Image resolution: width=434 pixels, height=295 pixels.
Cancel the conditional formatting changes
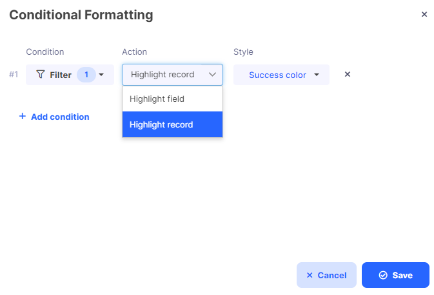pos(326,275)
